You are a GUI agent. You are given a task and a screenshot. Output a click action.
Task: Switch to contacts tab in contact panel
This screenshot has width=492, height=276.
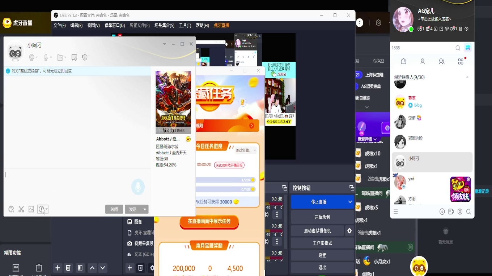click(423, 62)
